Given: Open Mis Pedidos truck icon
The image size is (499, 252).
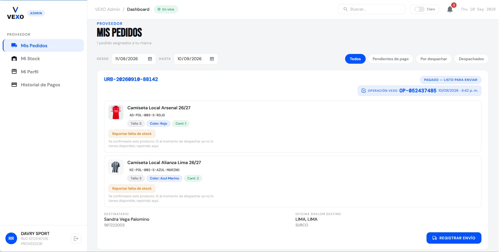Looking at the screenshot, I should [x=14, y=45].
